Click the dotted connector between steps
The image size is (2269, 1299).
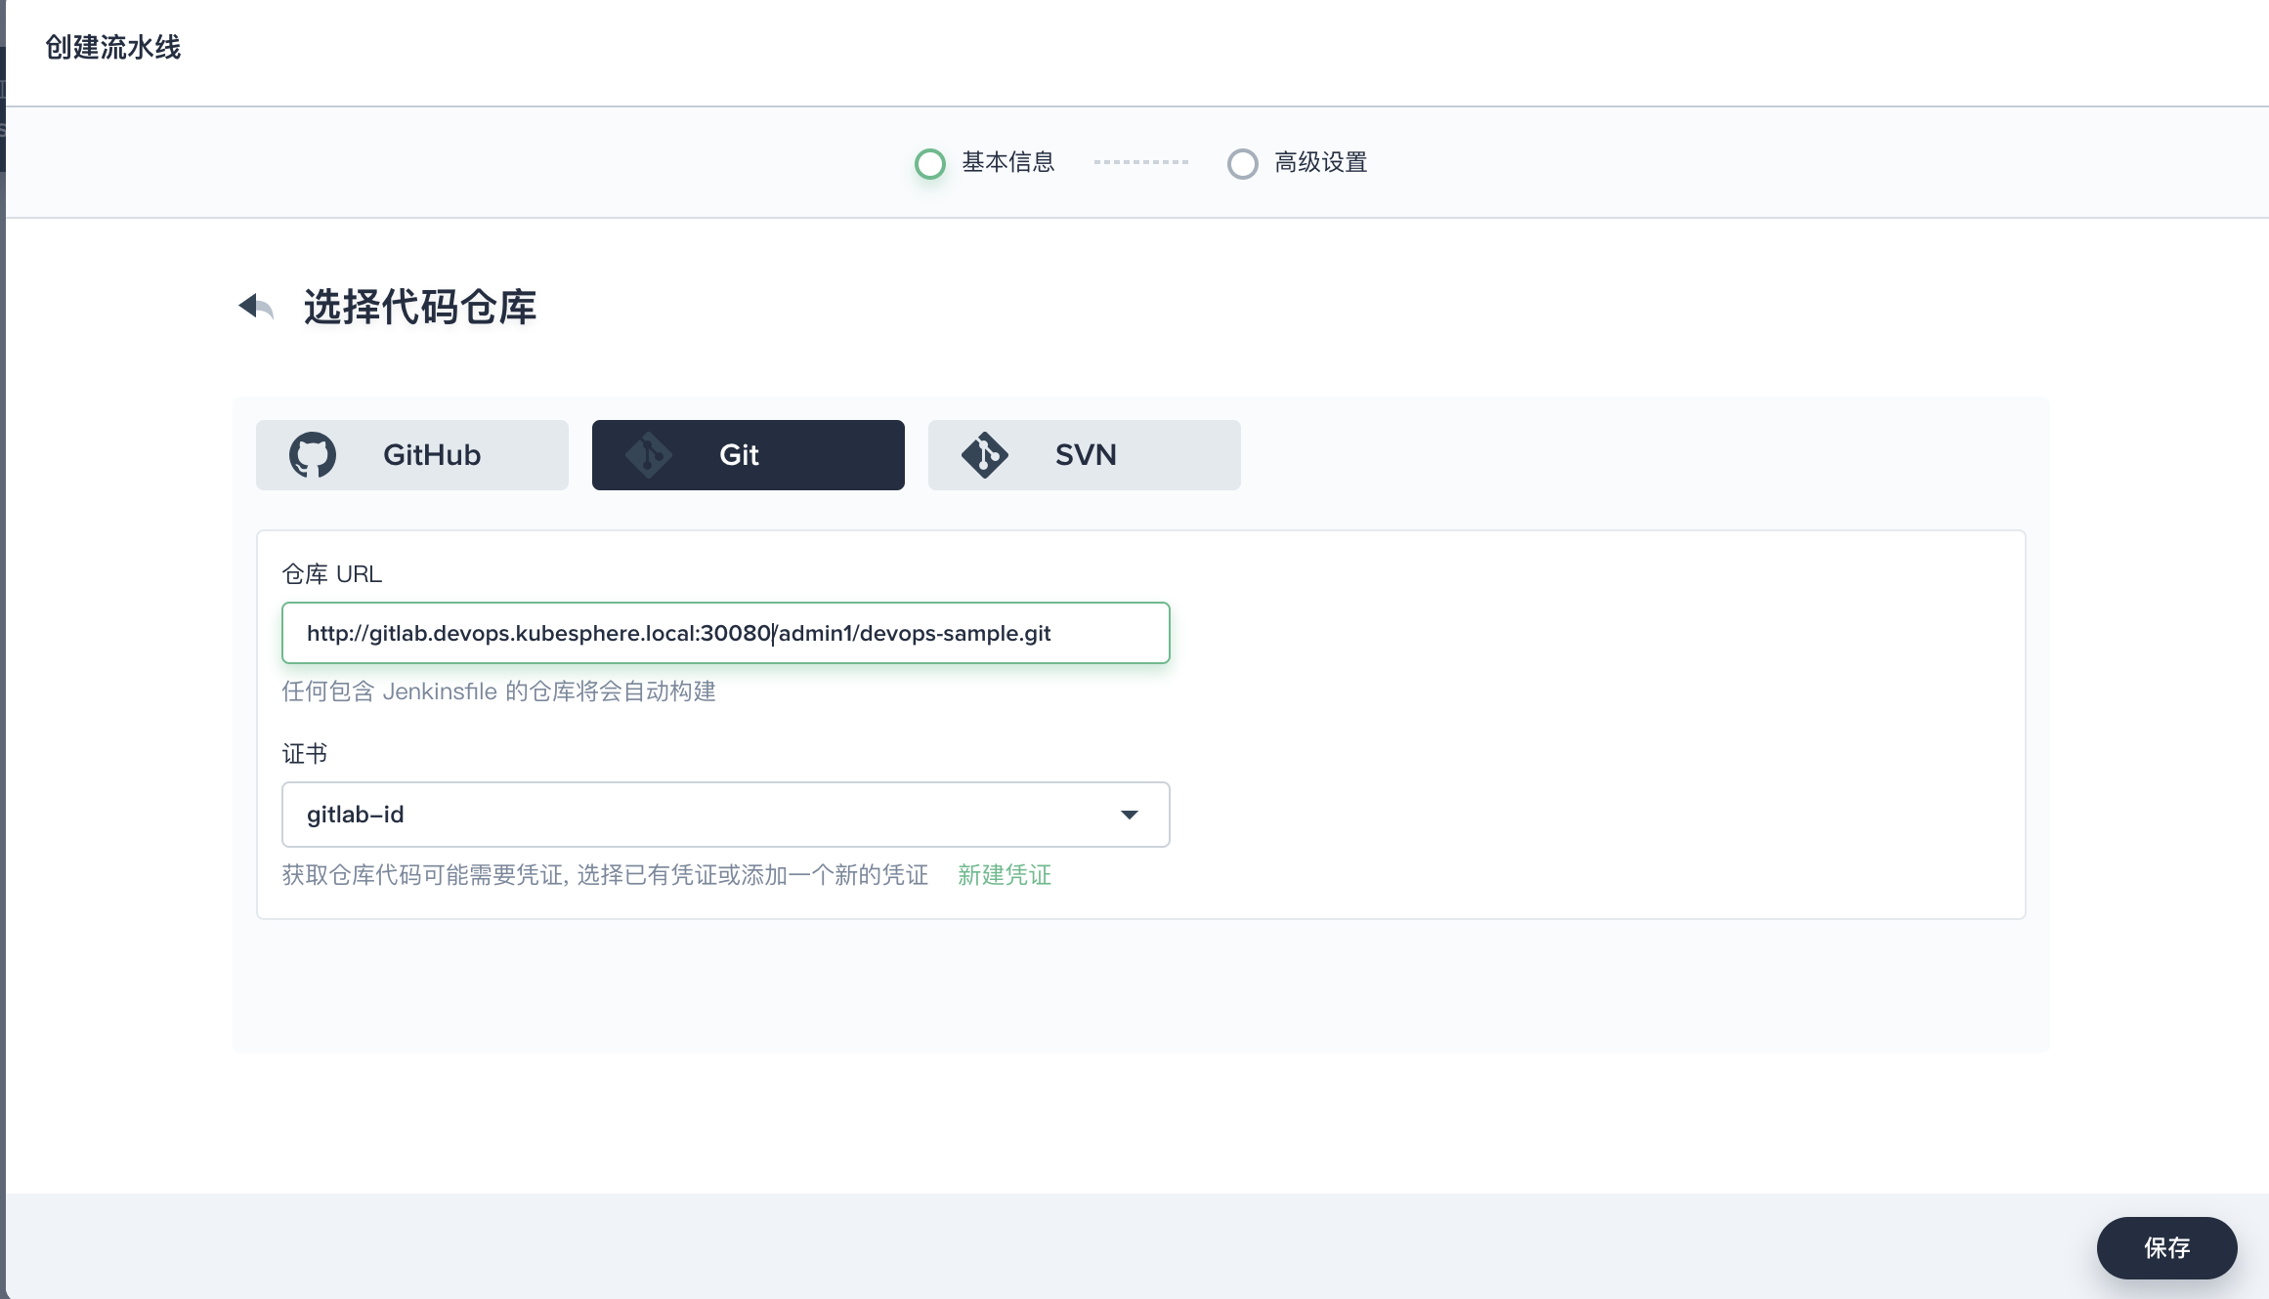(x=1140, y=162)
